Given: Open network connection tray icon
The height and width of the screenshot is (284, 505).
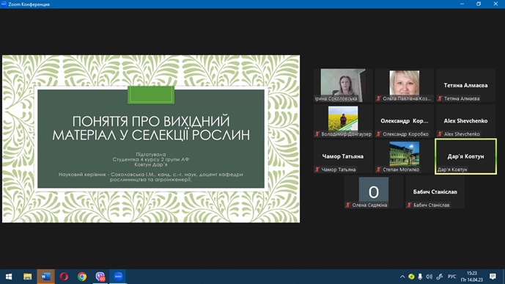Looking at the screenshot, I should (440, 277).
